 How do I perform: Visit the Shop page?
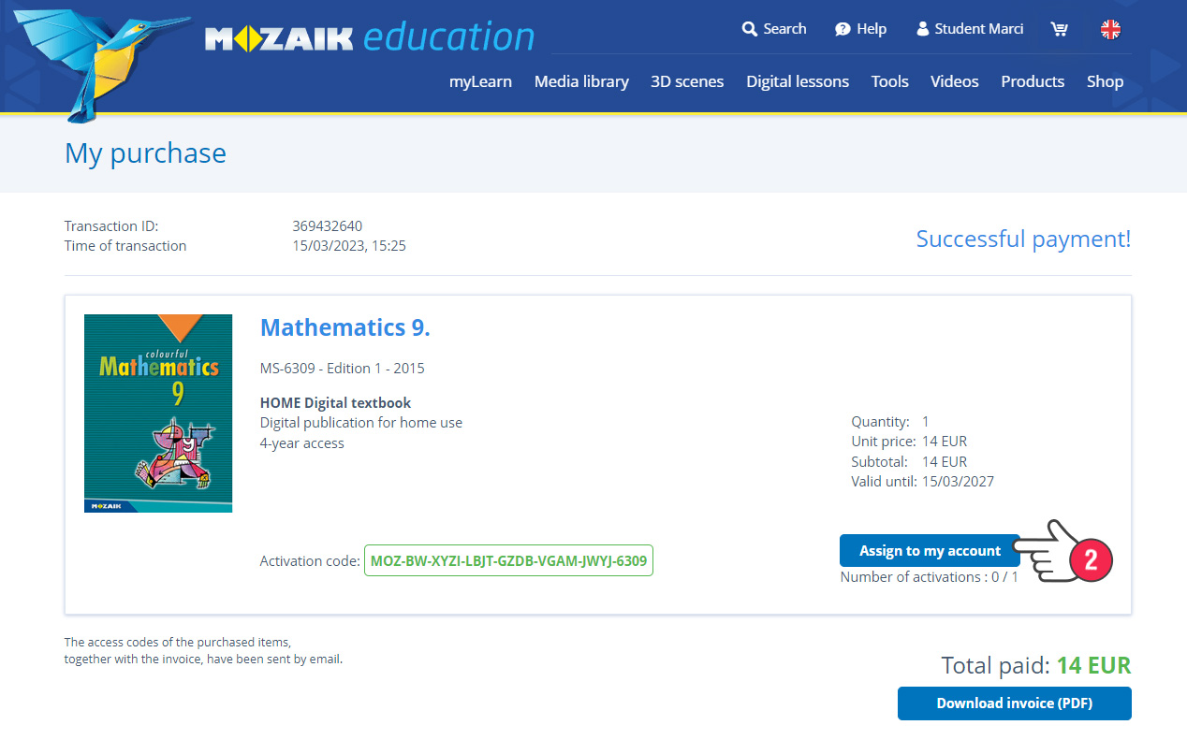tap(1105, 81)
